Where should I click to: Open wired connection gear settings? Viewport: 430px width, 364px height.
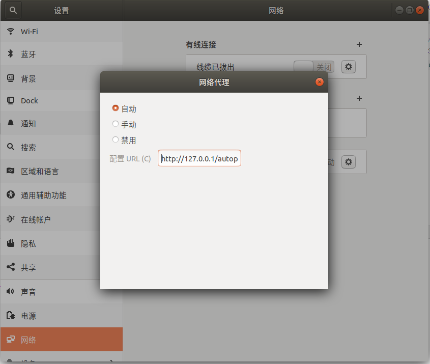(349, 67)
